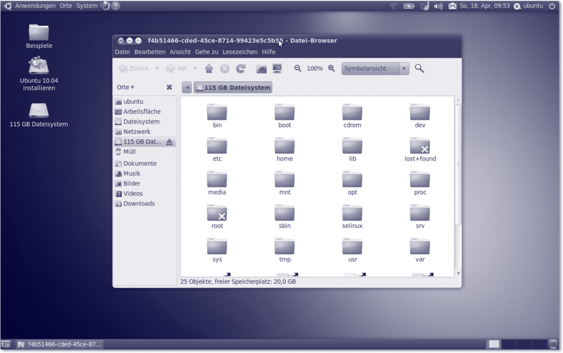Click the Computer icon in toolbar
This screenshot has width=563, height=353.
tap(277, 69)
